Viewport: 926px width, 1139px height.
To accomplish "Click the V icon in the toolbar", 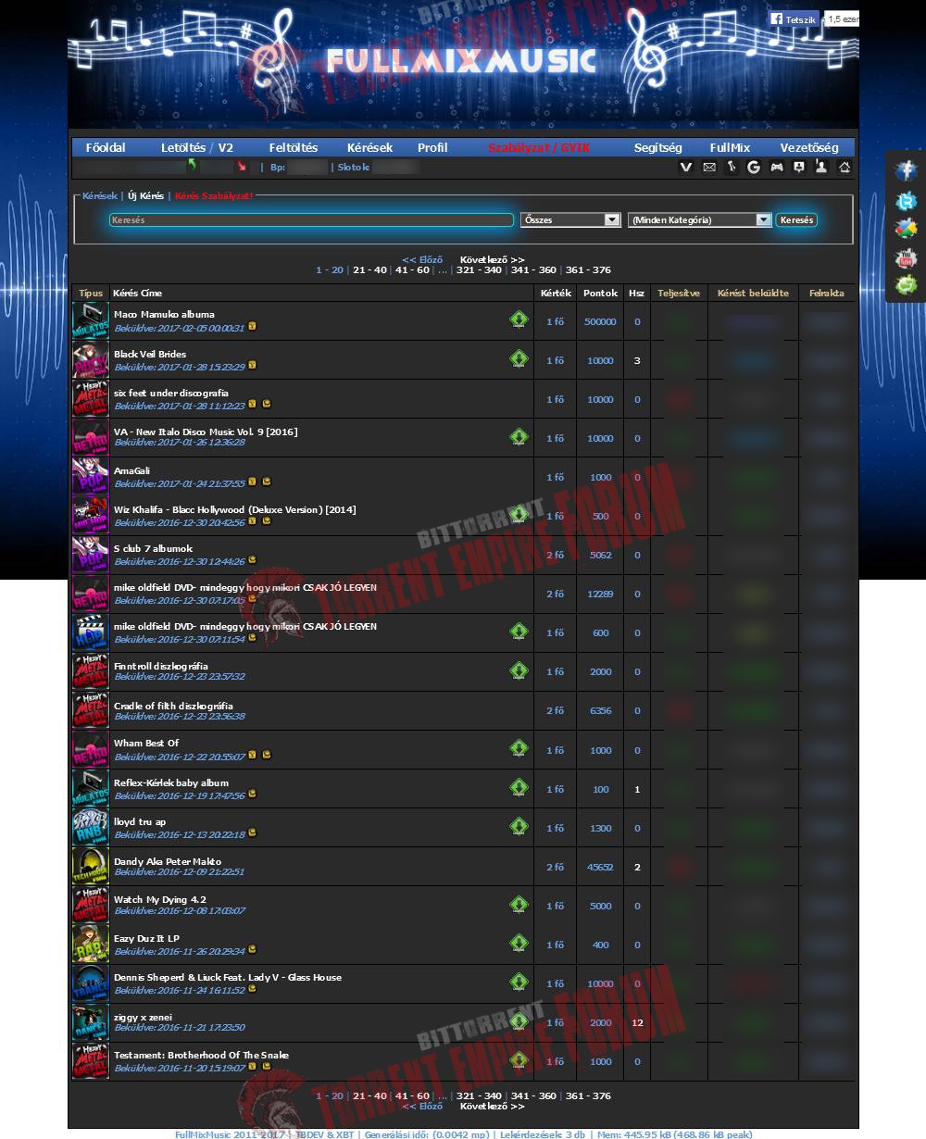I will (686, 168).
